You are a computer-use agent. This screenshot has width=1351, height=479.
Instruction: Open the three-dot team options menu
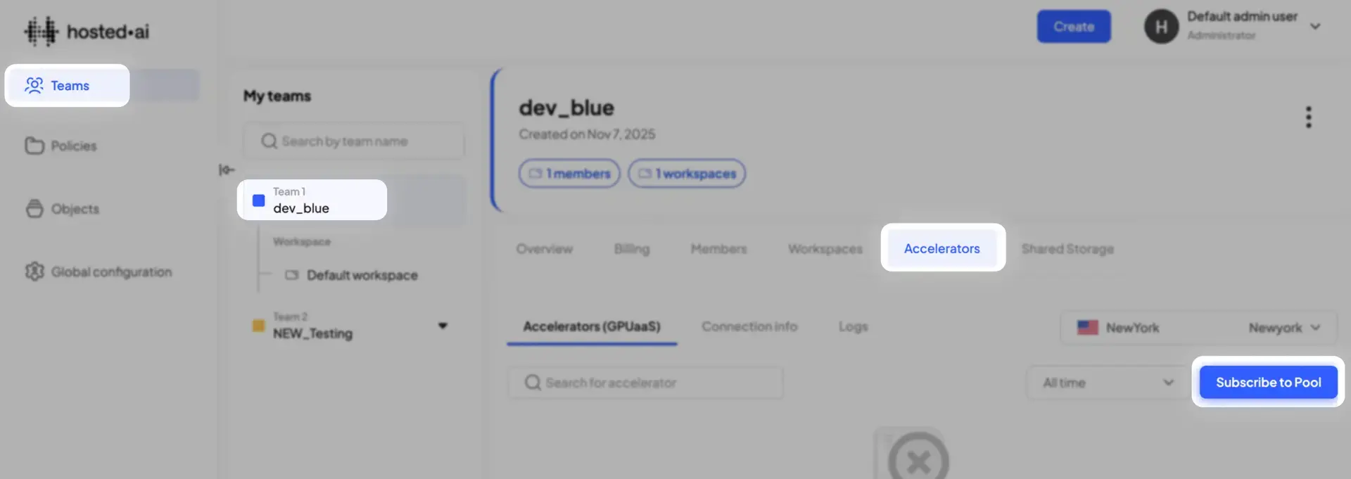[1309, 117]
